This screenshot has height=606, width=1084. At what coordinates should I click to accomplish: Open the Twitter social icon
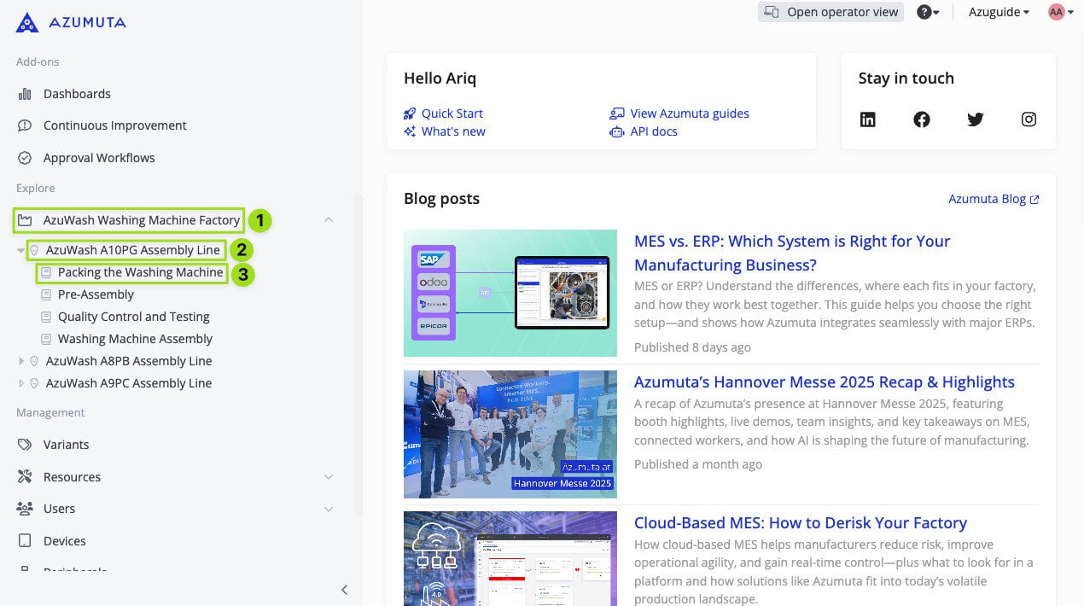coord(976,119)
